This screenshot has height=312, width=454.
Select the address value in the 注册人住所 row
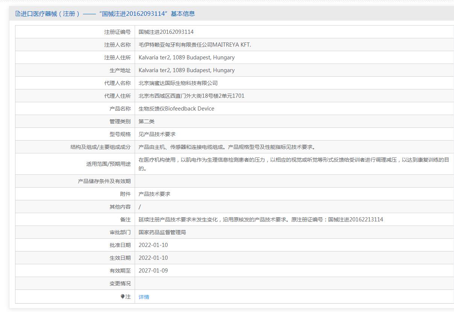(187, 58)
